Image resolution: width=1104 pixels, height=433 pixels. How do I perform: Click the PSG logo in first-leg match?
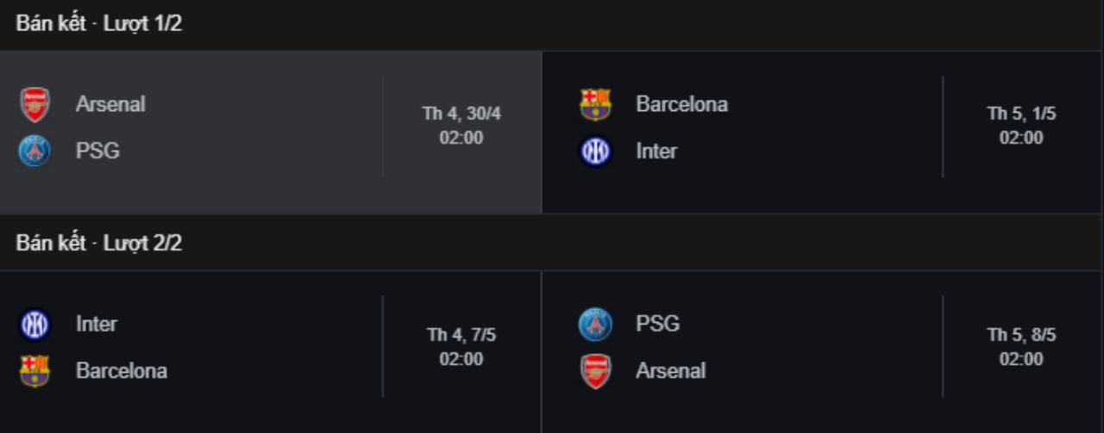34,152
